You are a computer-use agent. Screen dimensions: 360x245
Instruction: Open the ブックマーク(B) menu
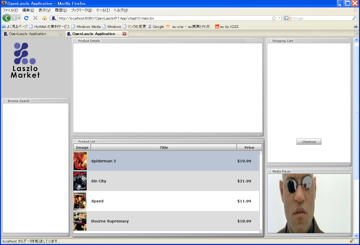click(81, 10)
